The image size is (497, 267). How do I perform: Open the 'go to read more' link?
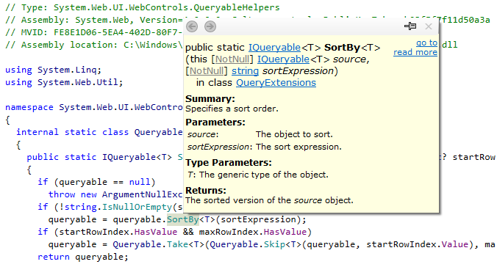point(415,48)
